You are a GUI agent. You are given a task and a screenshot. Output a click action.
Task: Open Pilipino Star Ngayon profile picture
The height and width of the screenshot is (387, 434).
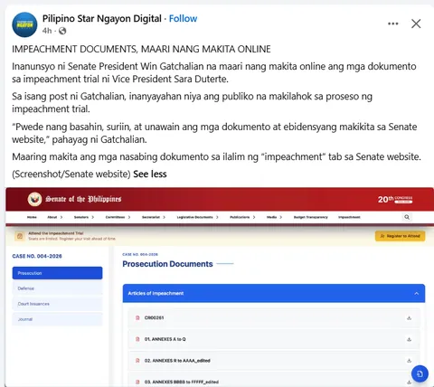click(24, 24)
